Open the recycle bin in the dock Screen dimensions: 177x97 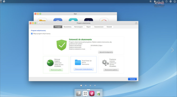(99, 94)
